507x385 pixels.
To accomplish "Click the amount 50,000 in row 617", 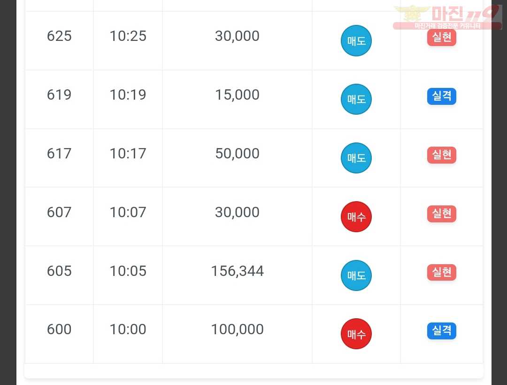I will (x=238, y=153).
